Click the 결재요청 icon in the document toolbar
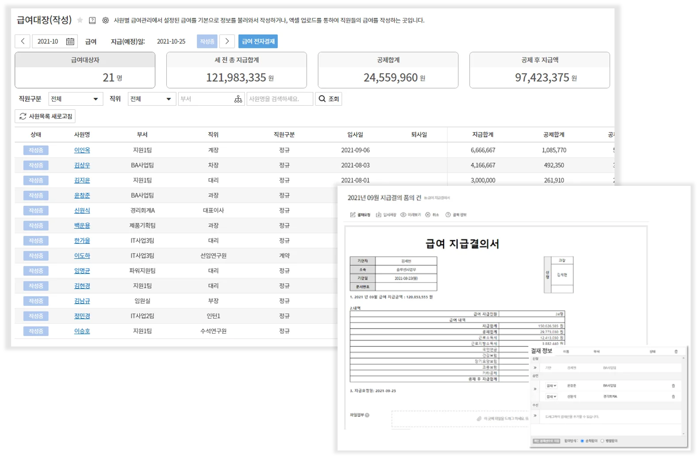 [x=353, y=215]
